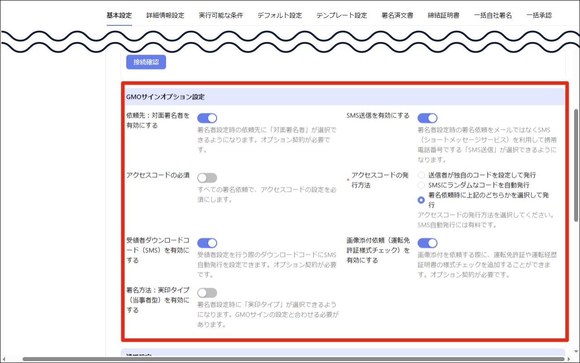The width and height of the screenshot is (580, 363).
Task: Click the GMOサインオプション設定 section heading
Action: [x=166, y=97]
